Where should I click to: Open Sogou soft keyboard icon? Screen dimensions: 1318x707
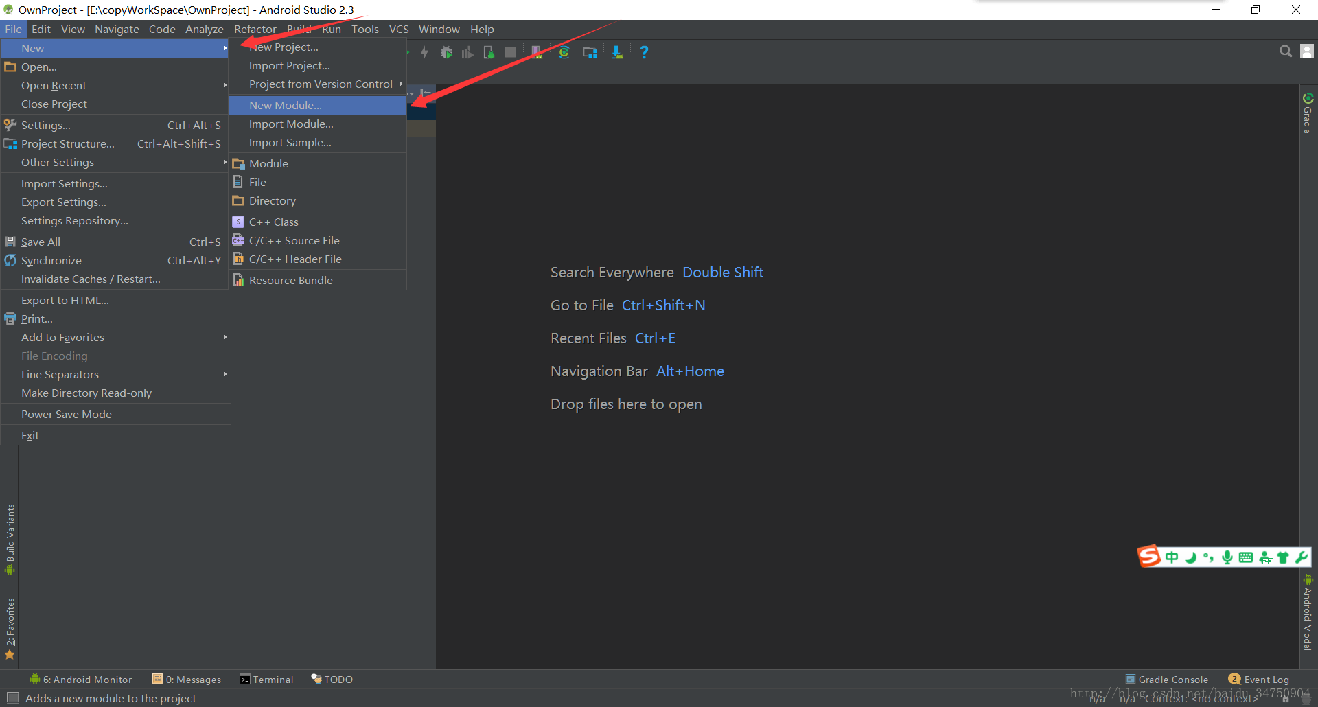click(1246, 557)
